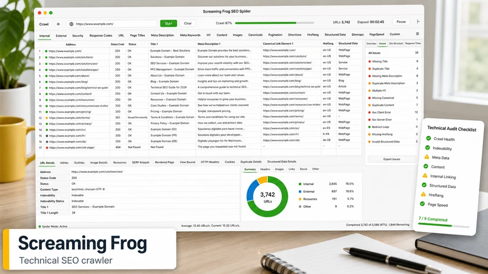Click the 'Technical SEO Guide for 2024' title cell
488x274 pixels.
pos(169,87)
